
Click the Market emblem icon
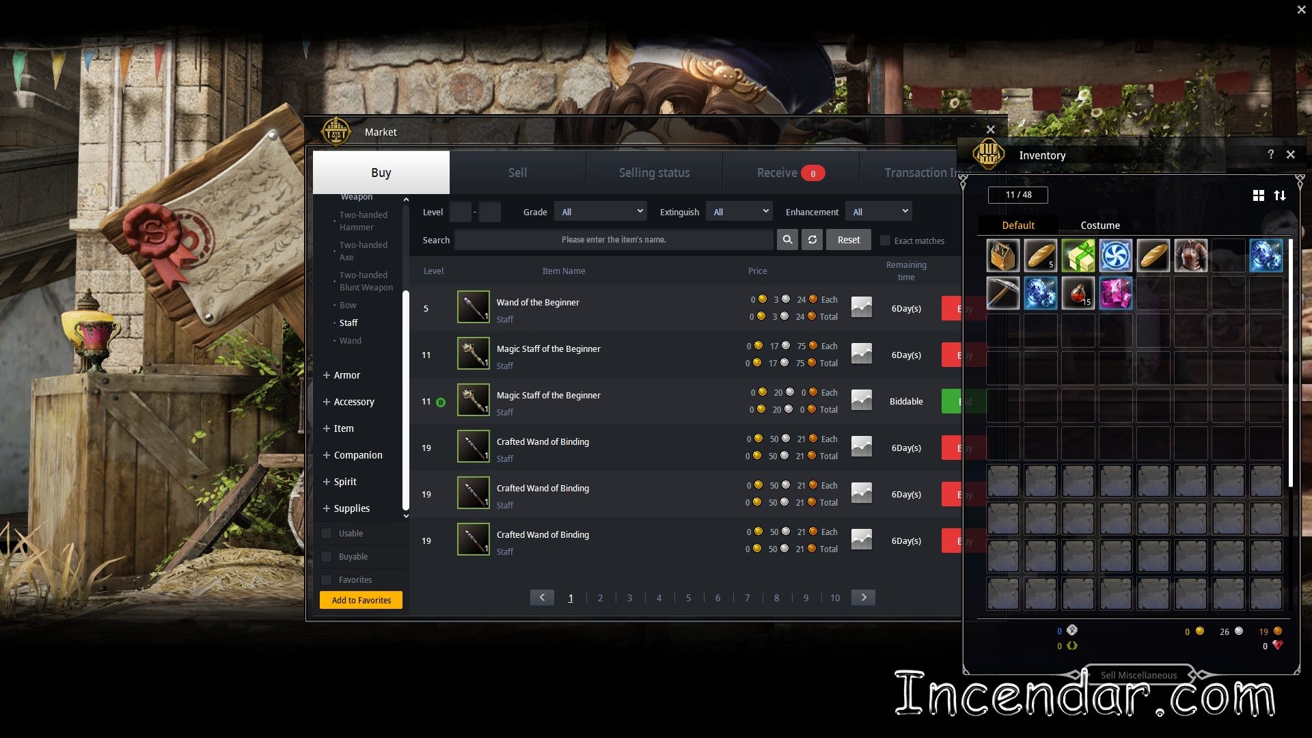click(x=336, y=132)
